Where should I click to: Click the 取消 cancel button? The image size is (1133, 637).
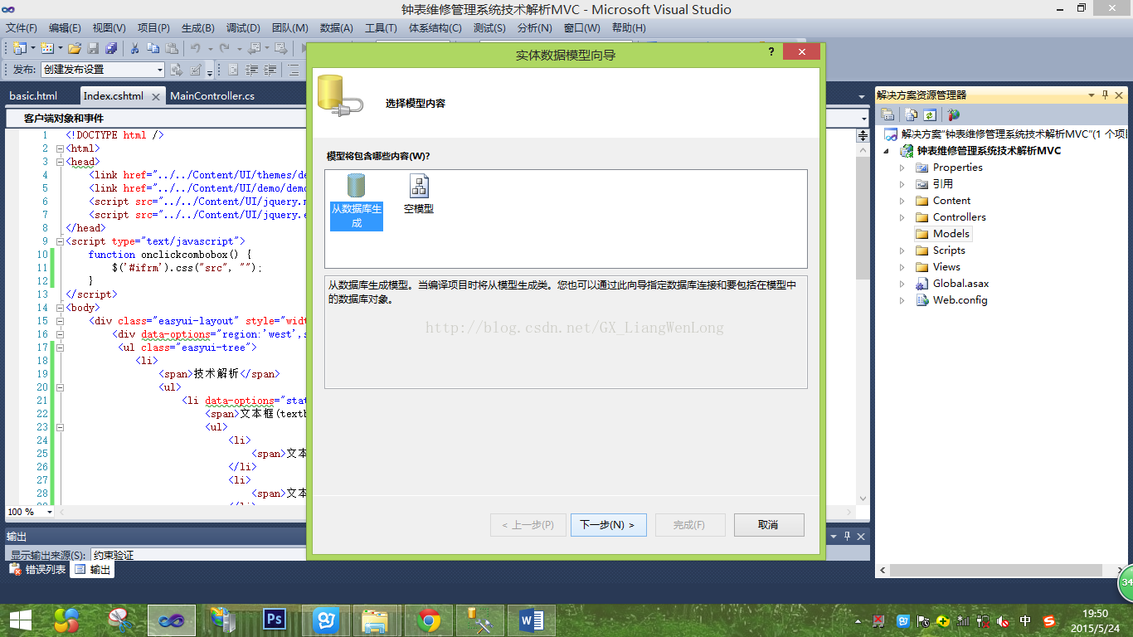(768, 524)
